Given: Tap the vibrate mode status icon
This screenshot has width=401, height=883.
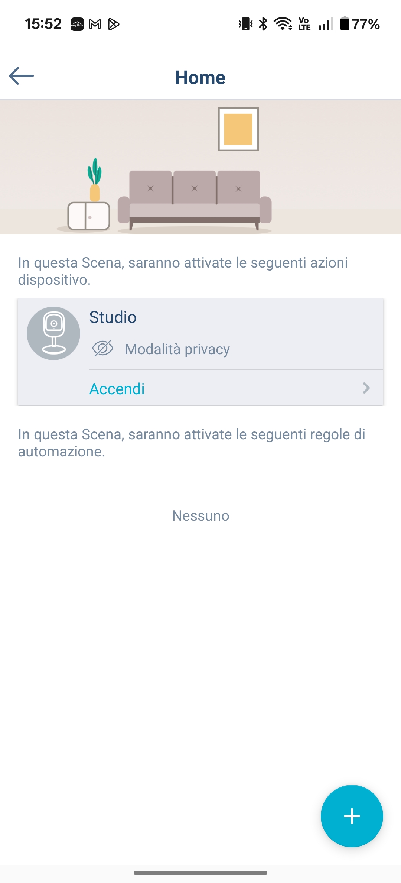Looking at the screenshot, I should click(x=245, y=24).
